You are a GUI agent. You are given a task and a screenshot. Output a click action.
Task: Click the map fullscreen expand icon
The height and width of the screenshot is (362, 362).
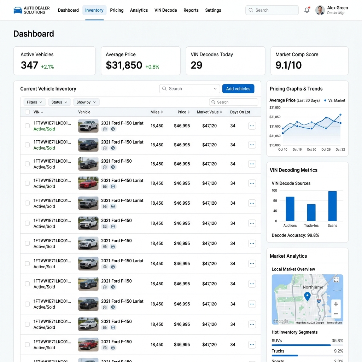pos(336,280)
